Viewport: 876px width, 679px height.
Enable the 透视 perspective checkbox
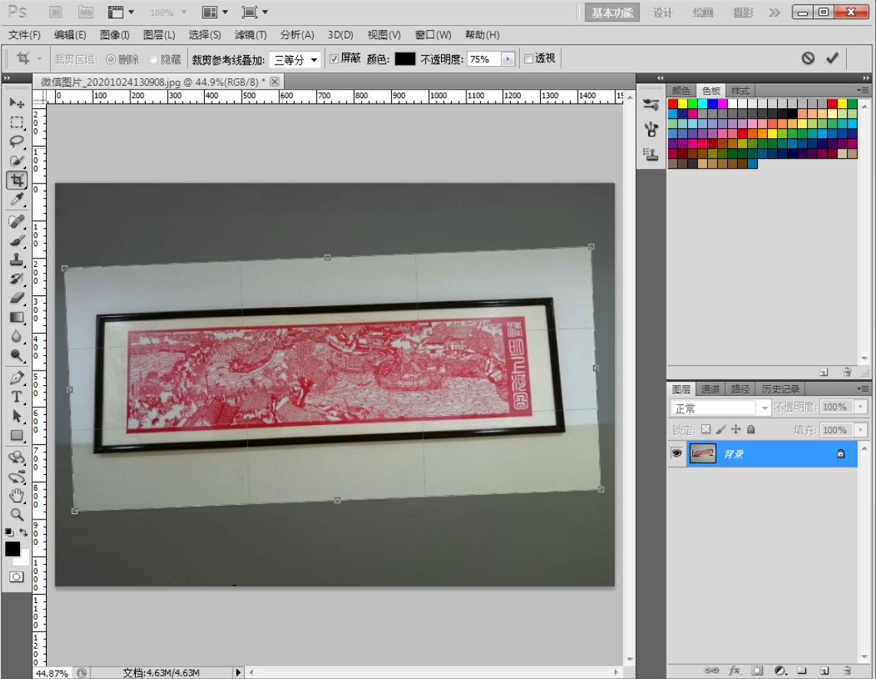tap(529, 58)
